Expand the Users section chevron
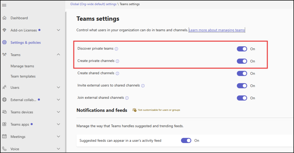 (59, 87)
